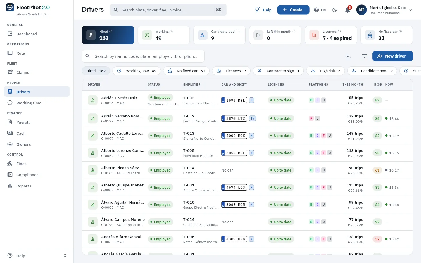The height and width of the screenshot is (263, 421).
Task: Toggle dark mode moon icon
Action: click(x=335, y=10)
